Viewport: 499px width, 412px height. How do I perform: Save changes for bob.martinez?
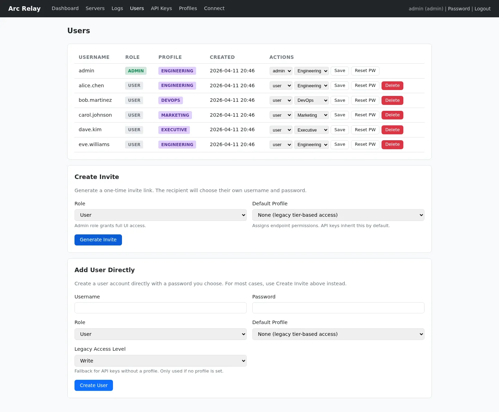click(x=340, y=100)
